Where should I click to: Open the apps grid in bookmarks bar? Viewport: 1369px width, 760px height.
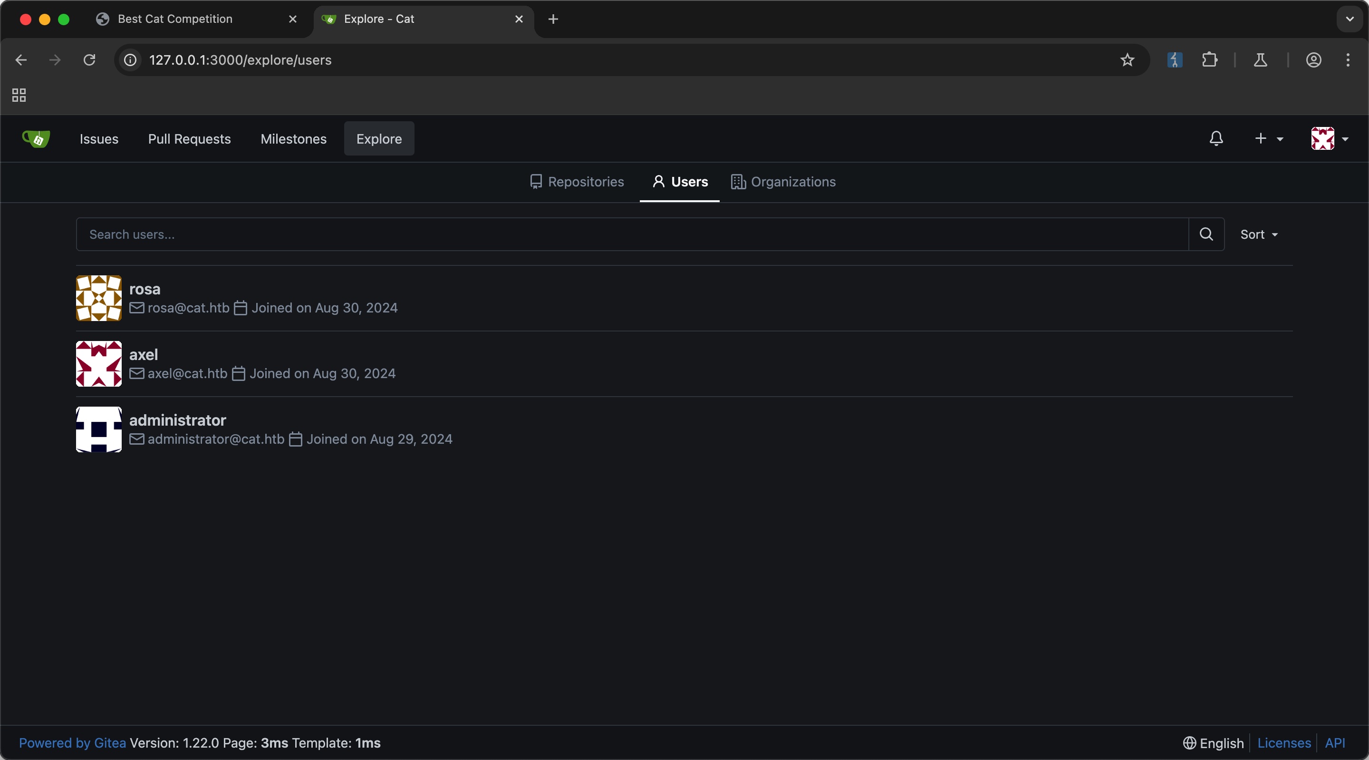point(19,95)
